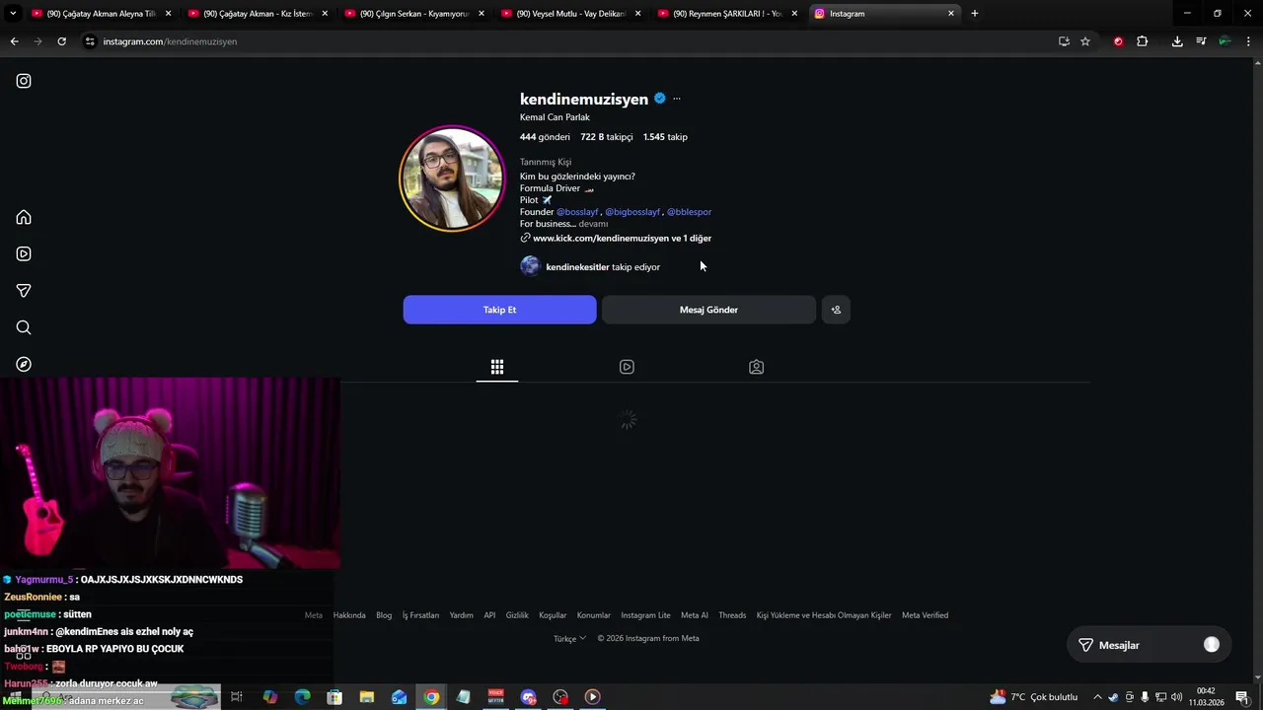Open the profile picture story ring
The height and width of the screenshot is (710, 1263).
451,178
